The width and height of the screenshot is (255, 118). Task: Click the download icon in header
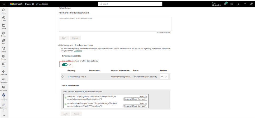(x=238, y=4)
